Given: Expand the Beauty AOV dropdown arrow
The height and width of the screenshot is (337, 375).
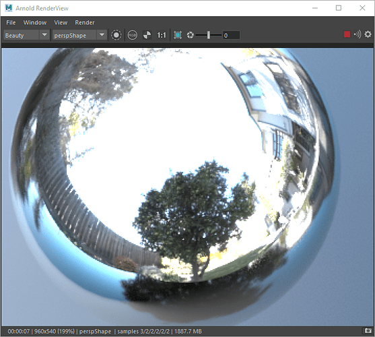Looking at the screenshot, I should click(x=44, y=35).
